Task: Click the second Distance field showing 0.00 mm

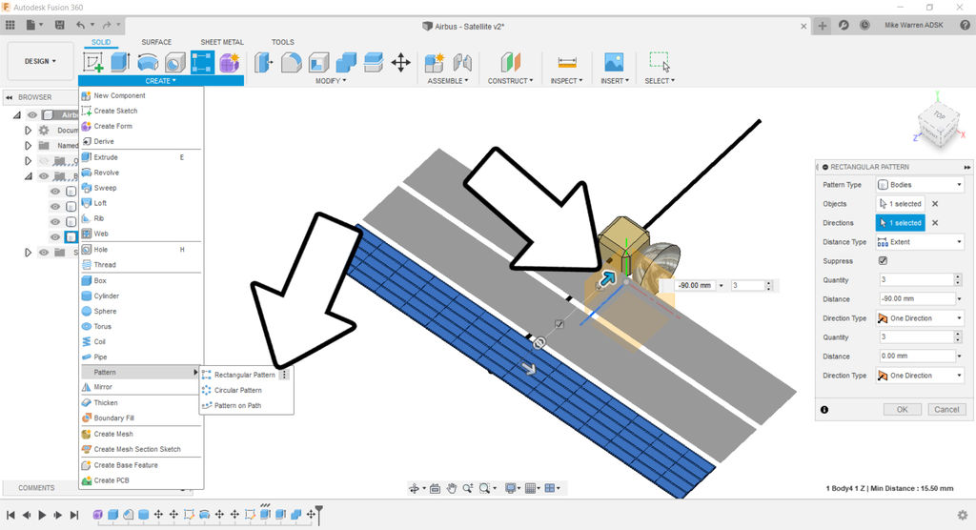Action: [916, 357]
